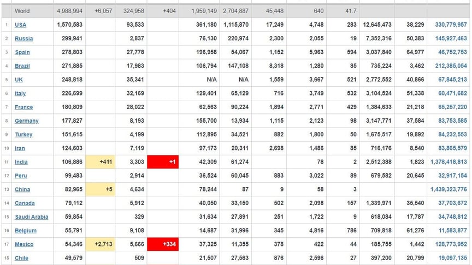Viewport: 472px width, 265px height.
Task: Open the USA country link
Action: 20,25
